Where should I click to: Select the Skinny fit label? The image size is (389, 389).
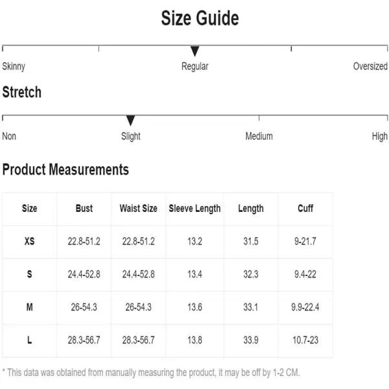[14, 67]
